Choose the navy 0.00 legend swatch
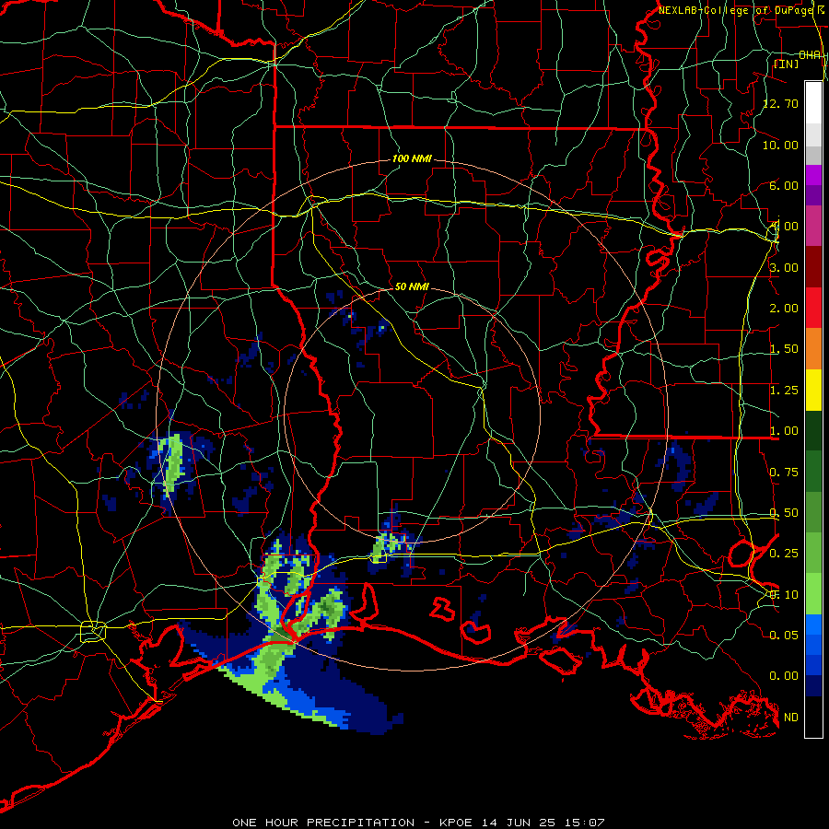The height and width of the screenshot is (829, 829). (x=813, y=686)
